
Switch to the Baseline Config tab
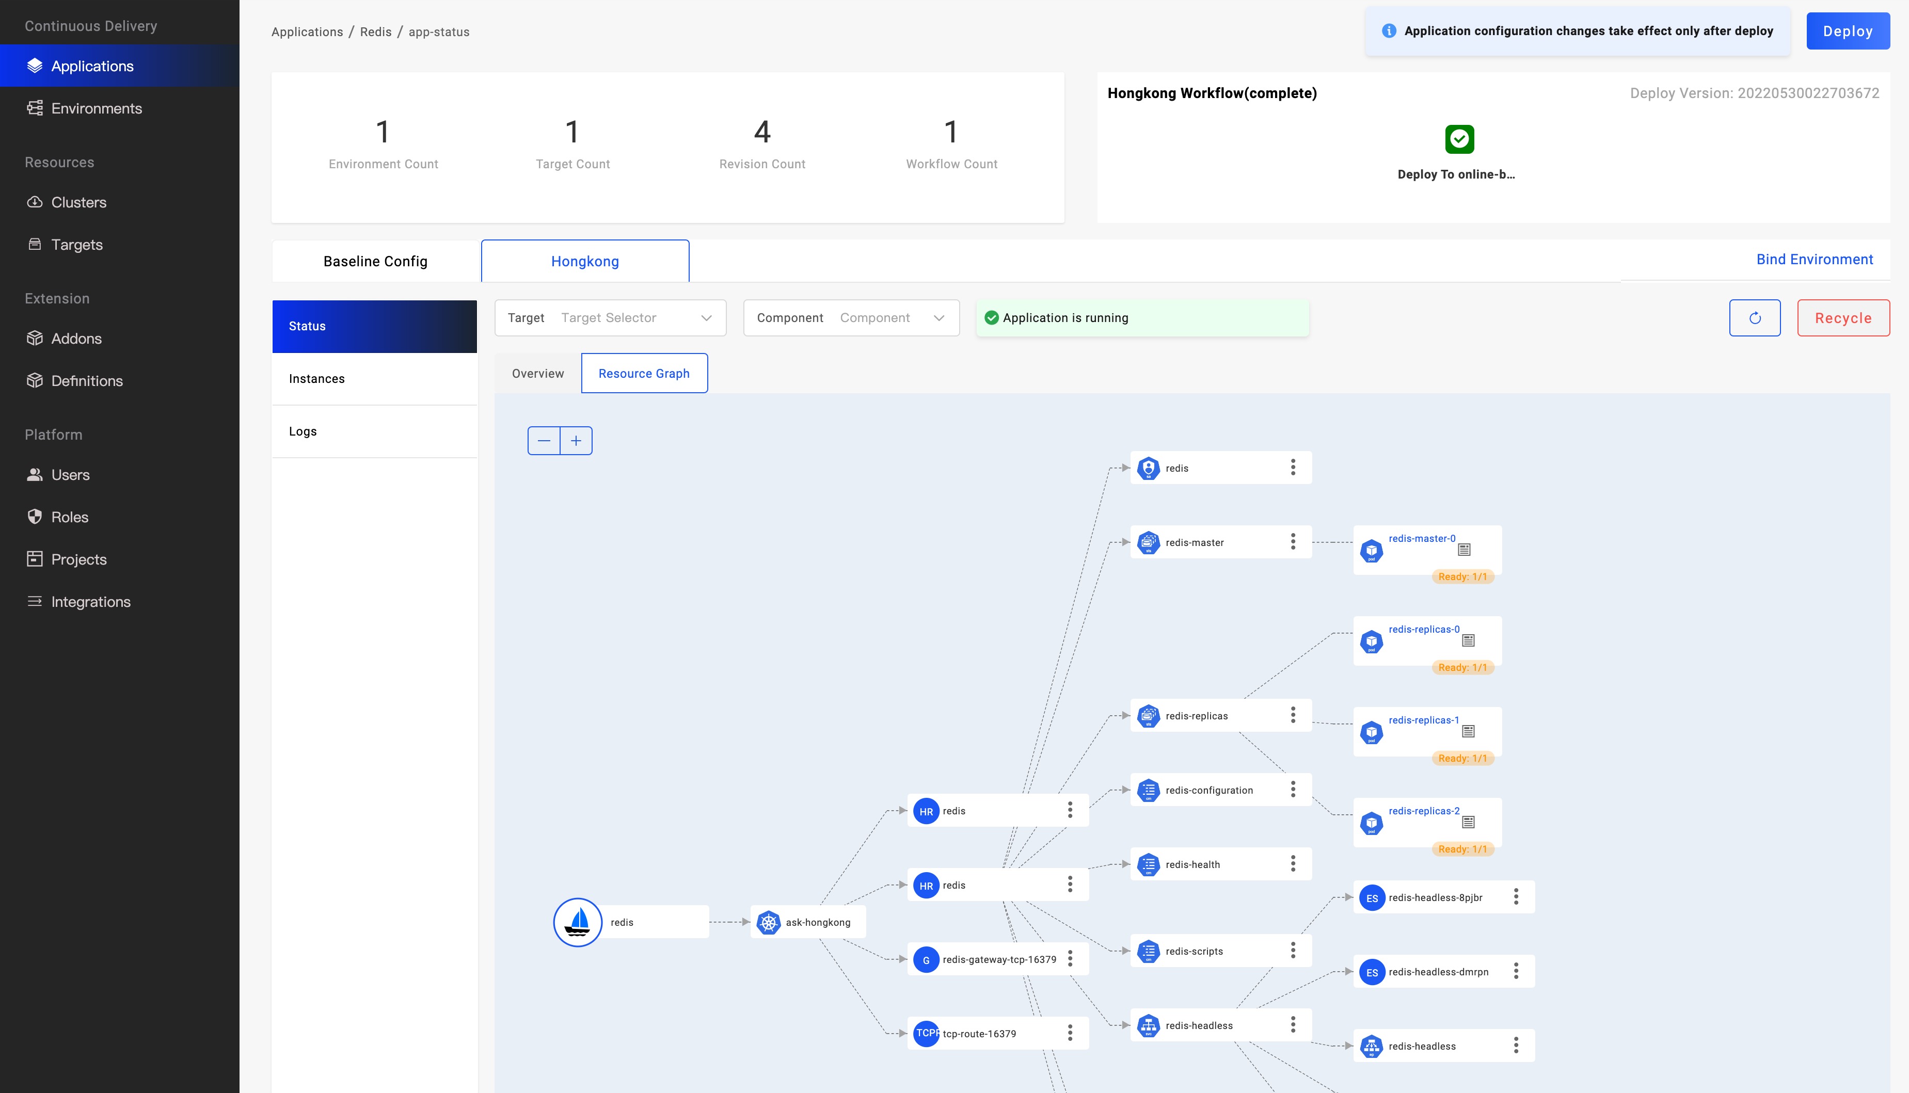[375, 261]
